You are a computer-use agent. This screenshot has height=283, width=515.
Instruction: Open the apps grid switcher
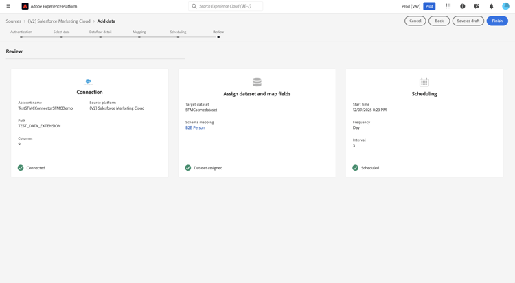(448, 6)
